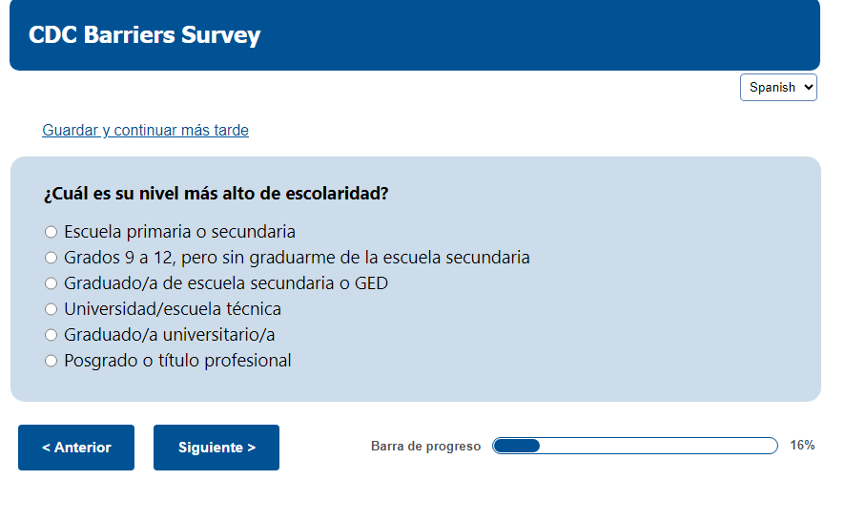Click the filled portion of the progress bar
This screenshot has height=522, width=845.
click(516, 446)
